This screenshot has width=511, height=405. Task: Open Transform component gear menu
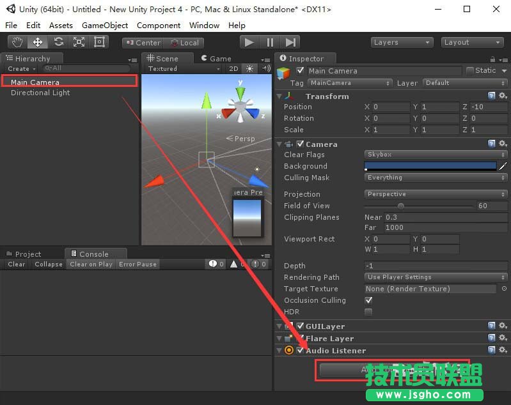[x=503, y=96]
